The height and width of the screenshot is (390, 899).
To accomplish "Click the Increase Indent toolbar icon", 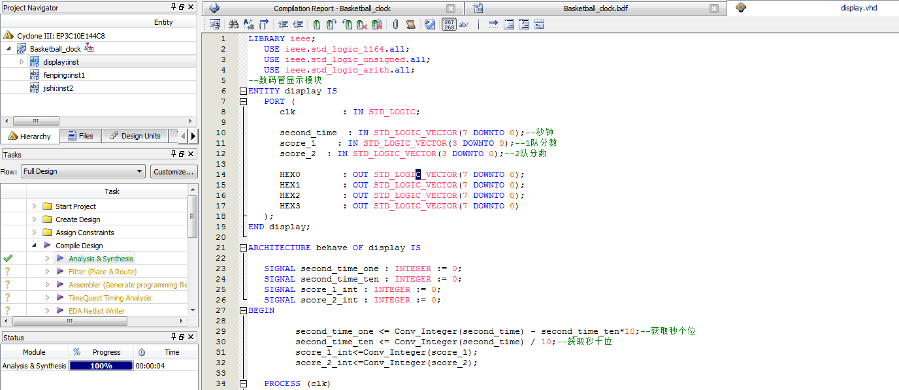I will [283, 24].
